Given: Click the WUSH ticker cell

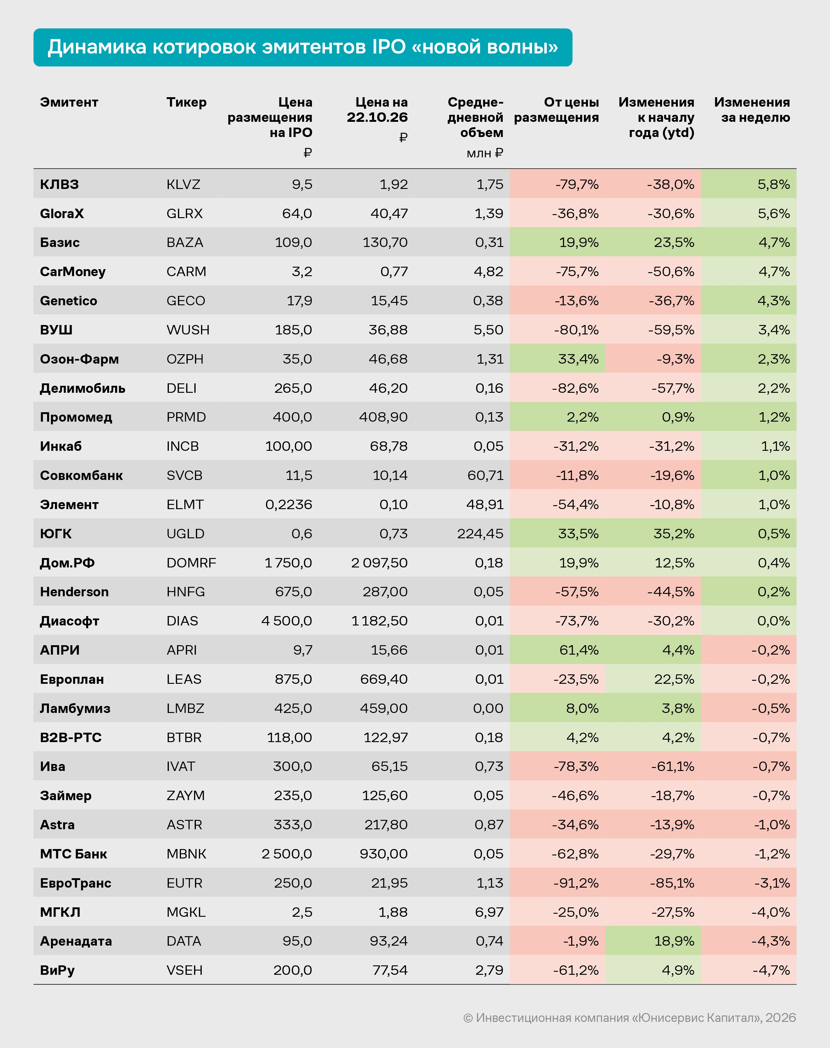Looking at the screenshot, I should pos(188,330).
